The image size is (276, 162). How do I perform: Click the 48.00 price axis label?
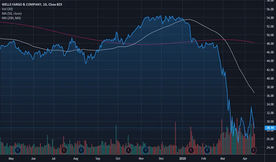click(270, 43)
